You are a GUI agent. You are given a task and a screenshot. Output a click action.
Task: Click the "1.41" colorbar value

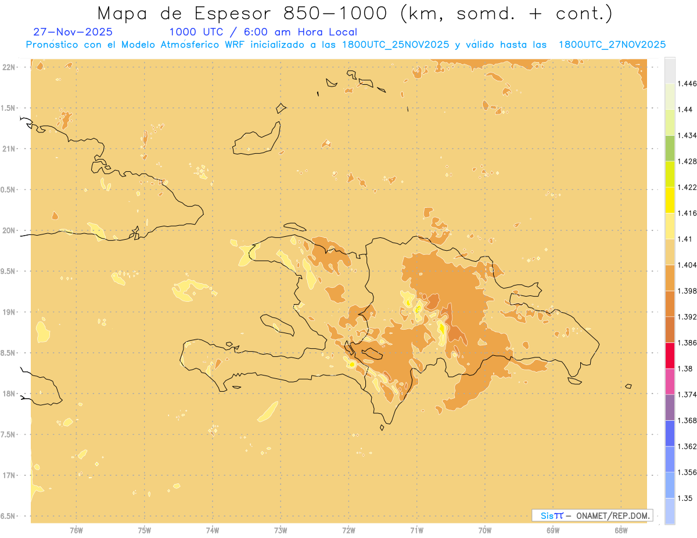685,239
